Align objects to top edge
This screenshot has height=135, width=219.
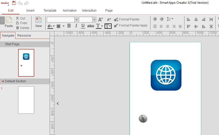pyautogui.click(x=189, y=26)
